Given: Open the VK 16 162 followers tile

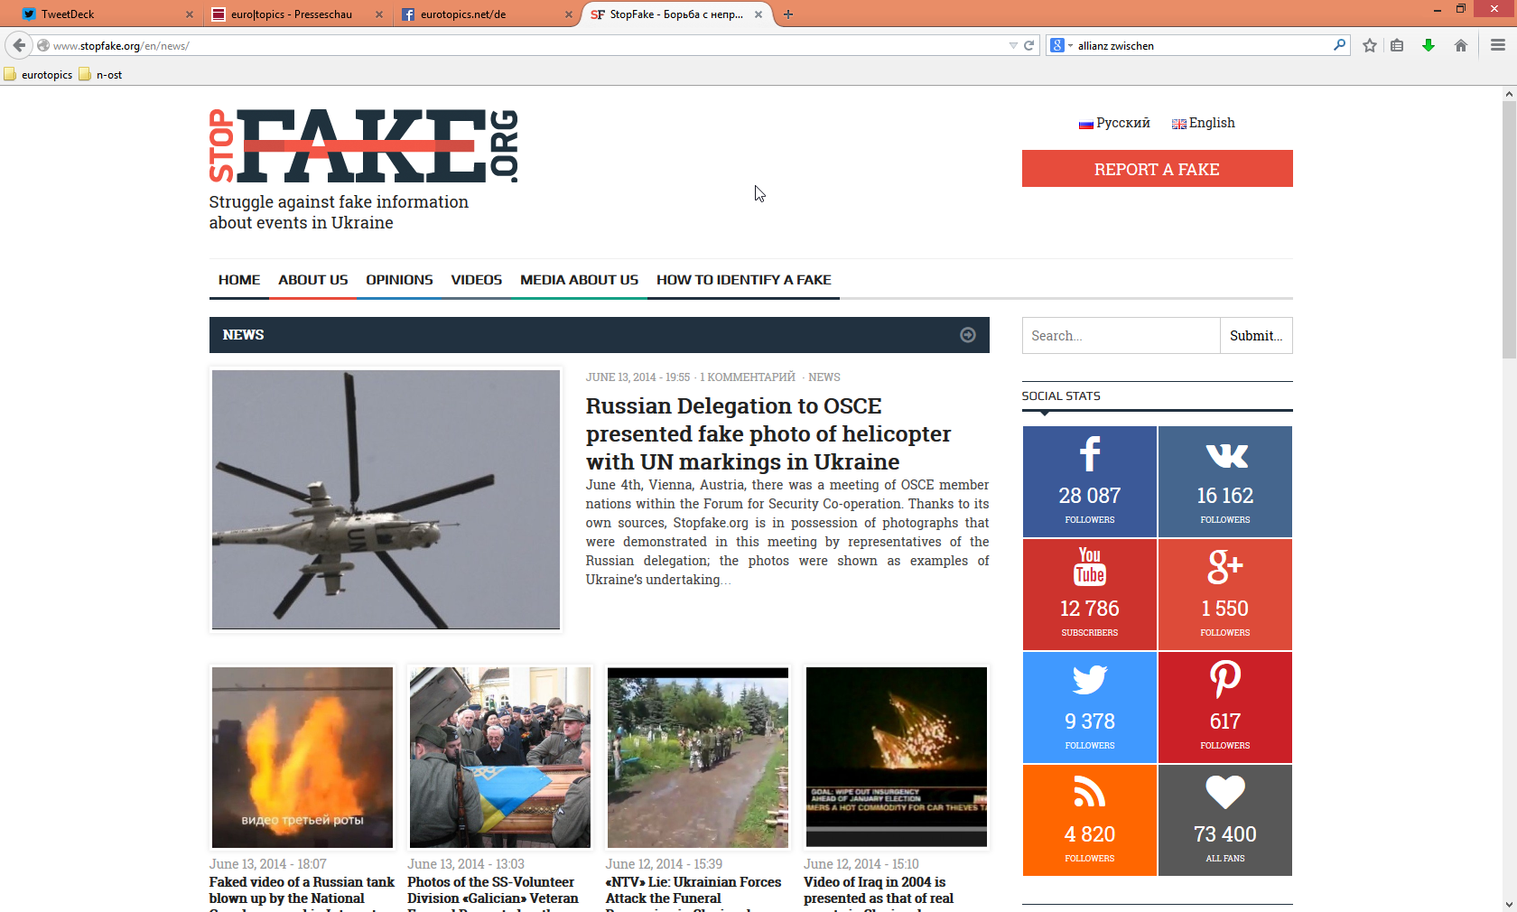Looking at the screenshot, I should [1225, 481].
